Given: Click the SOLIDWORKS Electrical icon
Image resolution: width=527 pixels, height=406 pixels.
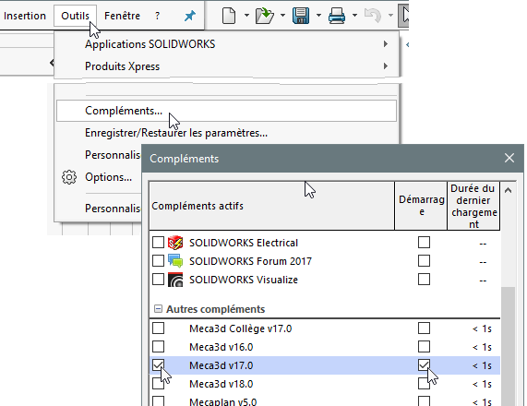Looking at the screenshot, I should click(x=175, y=243).
